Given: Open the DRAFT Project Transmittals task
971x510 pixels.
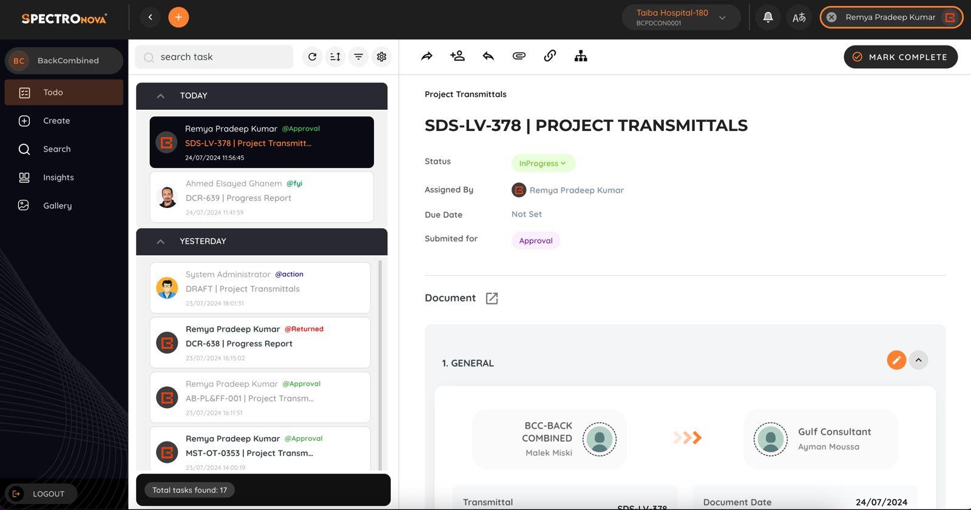Looking at the screenshot, I should (260, 288).
